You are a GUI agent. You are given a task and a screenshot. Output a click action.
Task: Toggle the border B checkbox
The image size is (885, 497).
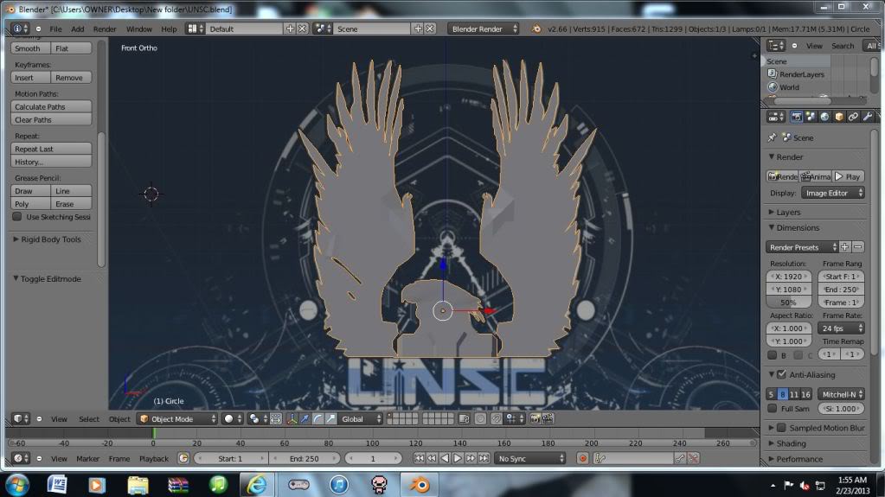point(773,355)
